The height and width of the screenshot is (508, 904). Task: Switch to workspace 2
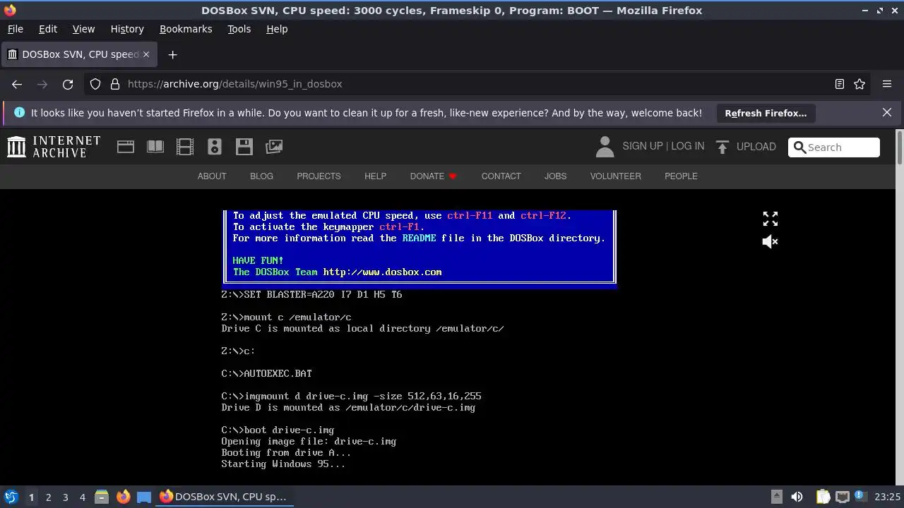click(x=48, y=497)
